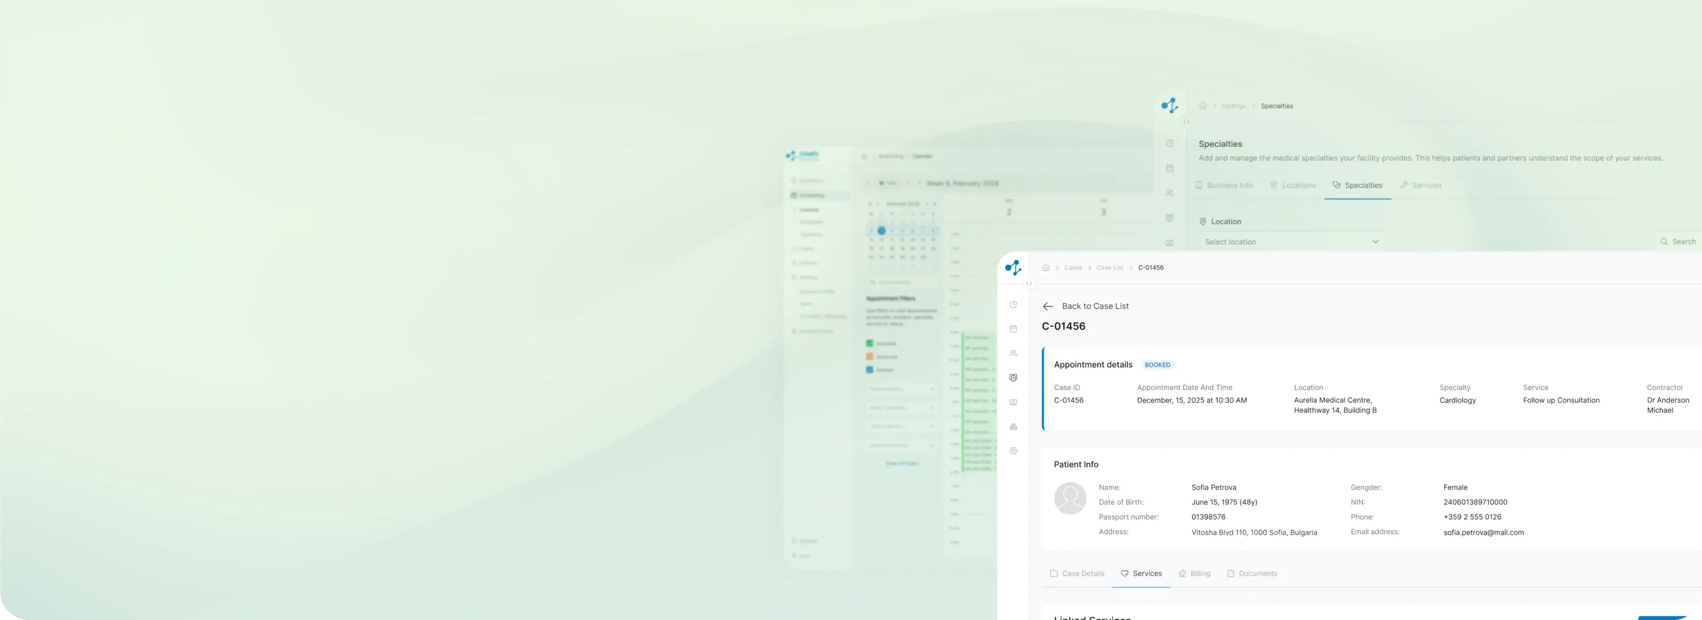Open the settings gear icon in case sidebar
This screenshot has height=620, width=1702.
1013,451
